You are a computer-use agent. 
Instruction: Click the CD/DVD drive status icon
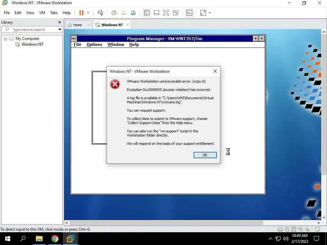coord(287,230)
